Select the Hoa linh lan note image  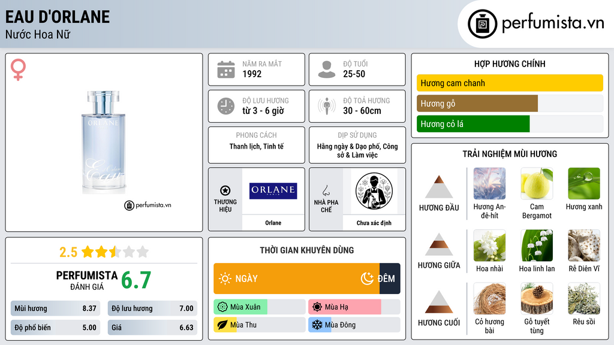(537, 245)
